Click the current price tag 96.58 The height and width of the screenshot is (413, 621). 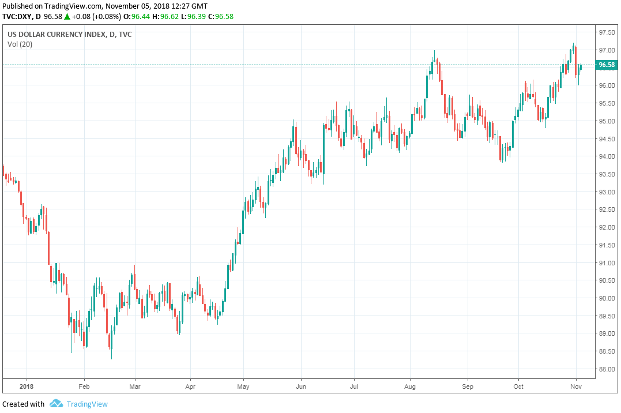606,65
